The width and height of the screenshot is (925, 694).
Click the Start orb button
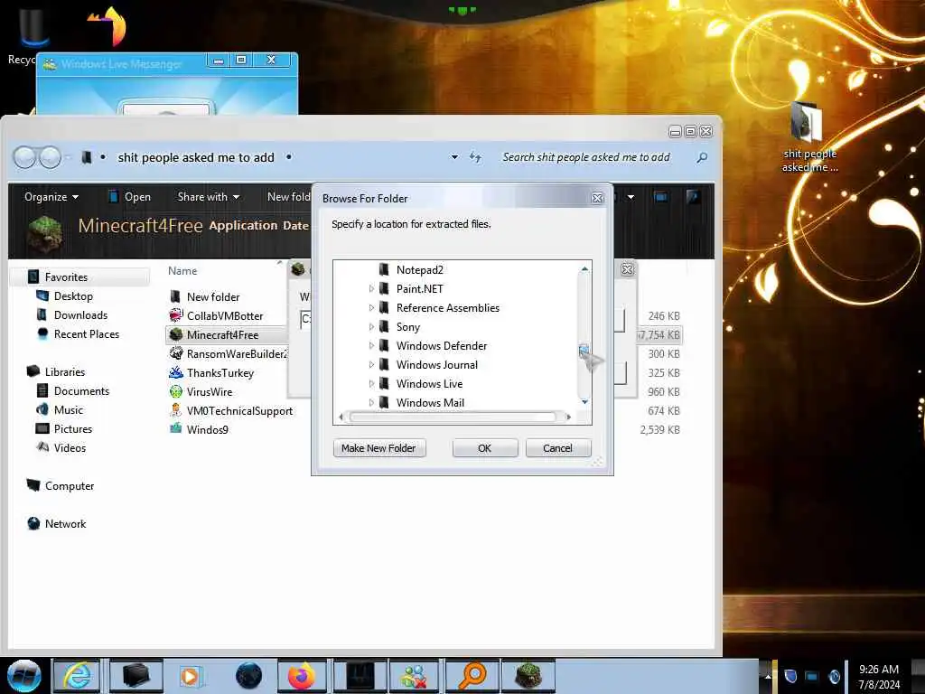click(23, 676)
